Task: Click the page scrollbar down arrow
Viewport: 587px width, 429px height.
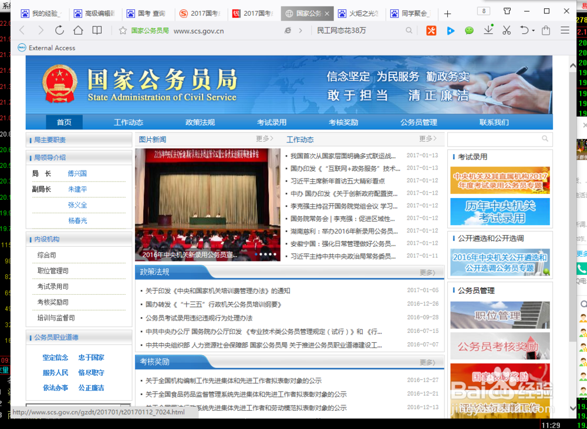Action: click(572, 407)
